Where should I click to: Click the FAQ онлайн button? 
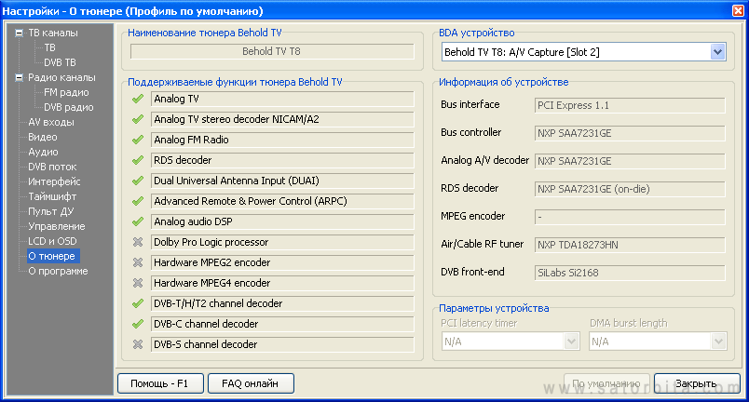(251, 383)
